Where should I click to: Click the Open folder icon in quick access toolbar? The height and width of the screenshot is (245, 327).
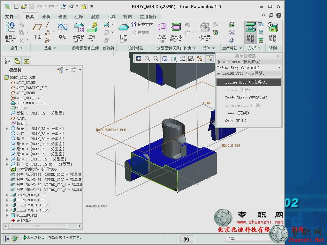click(x=24, y=6)
